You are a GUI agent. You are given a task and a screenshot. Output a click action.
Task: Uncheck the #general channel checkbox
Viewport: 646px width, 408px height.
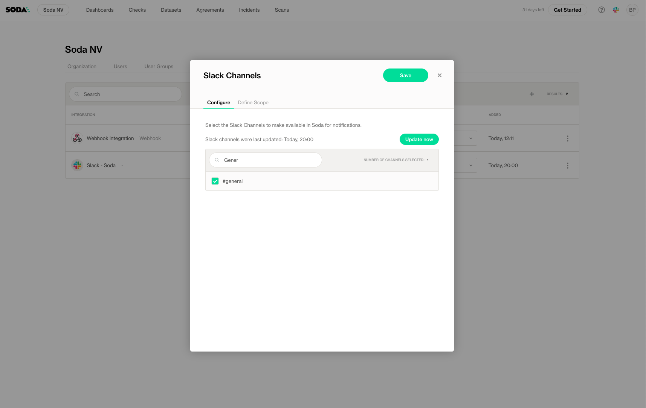(x=215, y=181)
